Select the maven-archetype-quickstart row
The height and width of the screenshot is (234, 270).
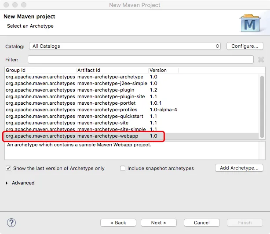point(131,116)
